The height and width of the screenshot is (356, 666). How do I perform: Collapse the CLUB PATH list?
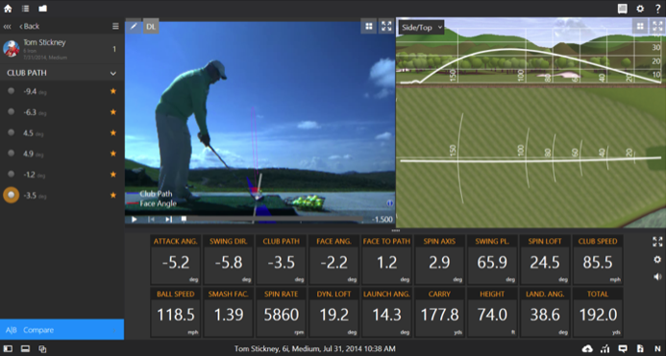[x=113, y=73]
